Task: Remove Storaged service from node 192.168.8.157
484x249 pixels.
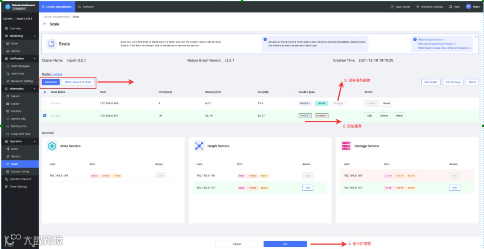Action: coord(327,116)
